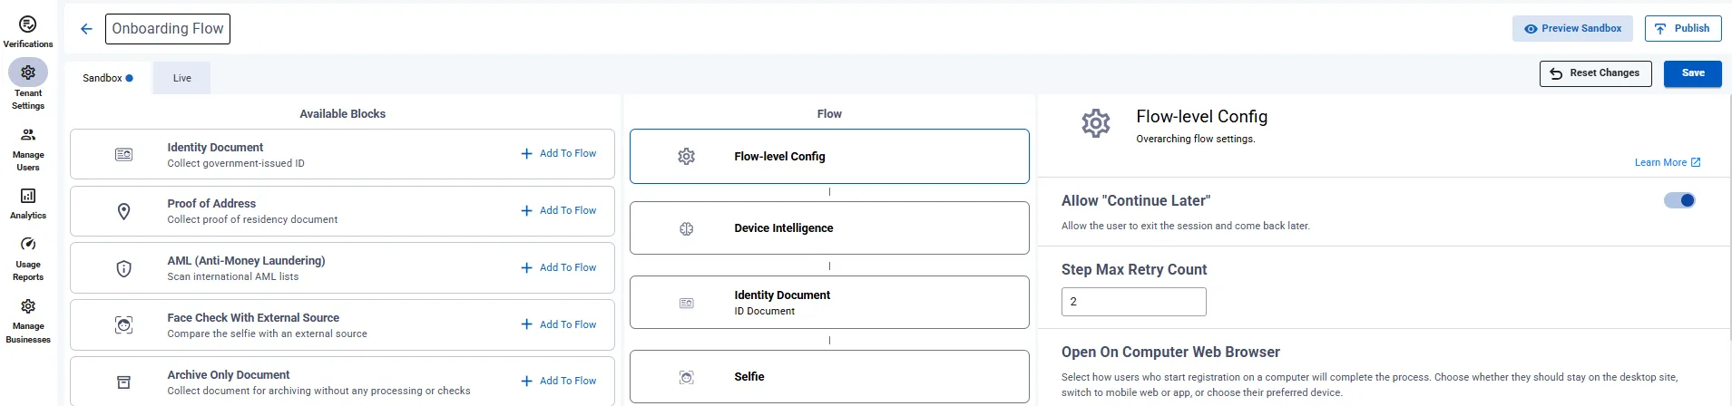The image size is (1732, 406).
Task: Open Verifications in the sidebar
Action: tap(28, 32)
